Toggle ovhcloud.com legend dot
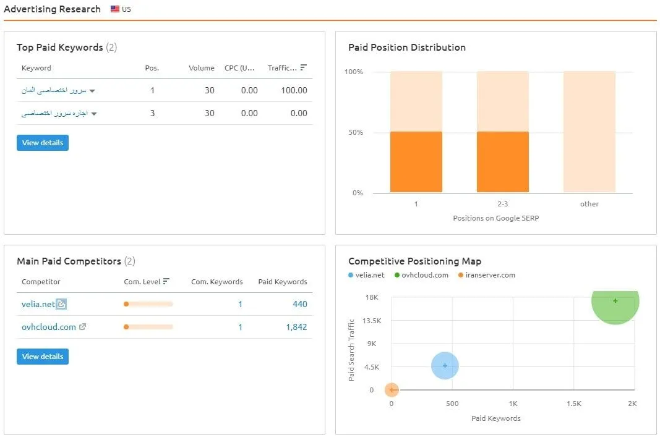 coord(397,274)
